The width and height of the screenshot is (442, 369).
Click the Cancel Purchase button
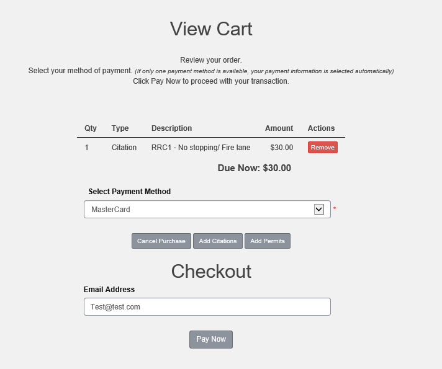click(161, 241)
